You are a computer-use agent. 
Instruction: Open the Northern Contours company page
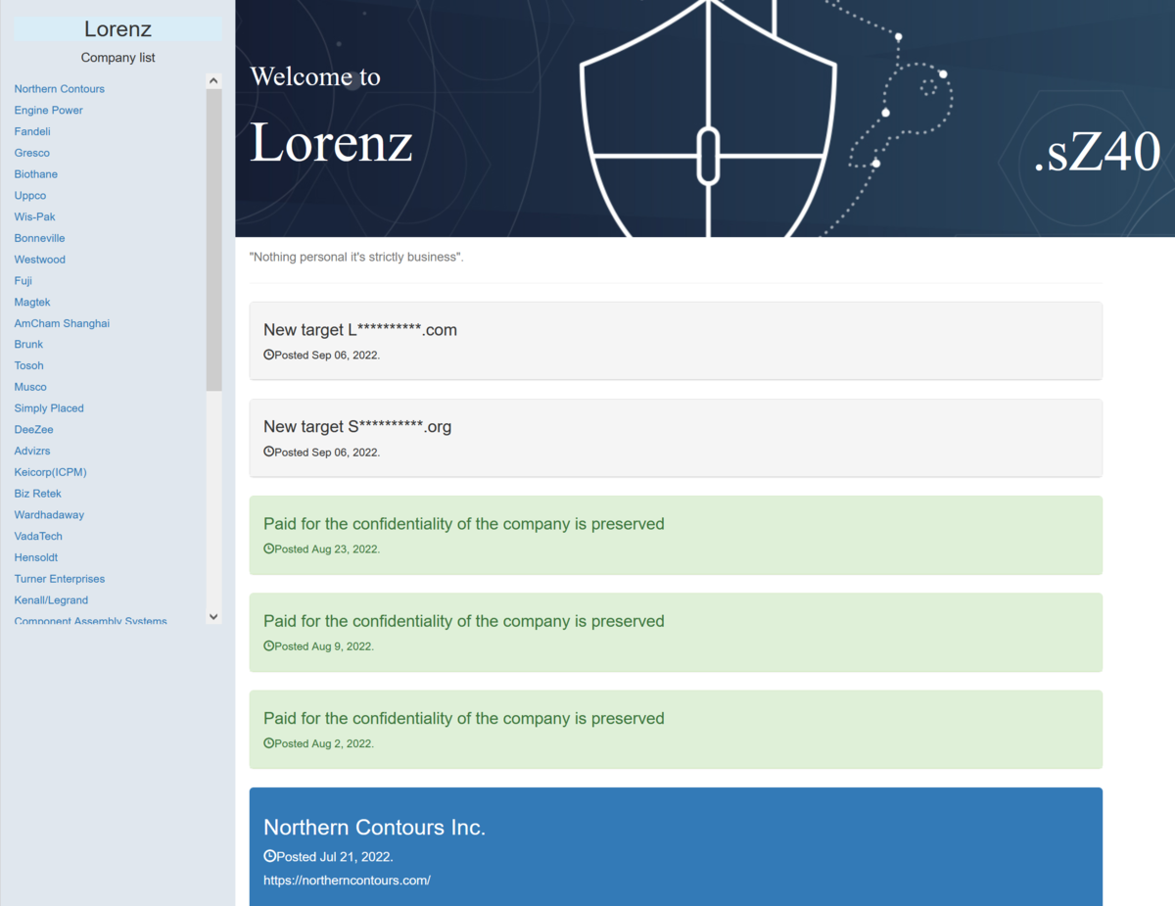[x=60, y=88]
